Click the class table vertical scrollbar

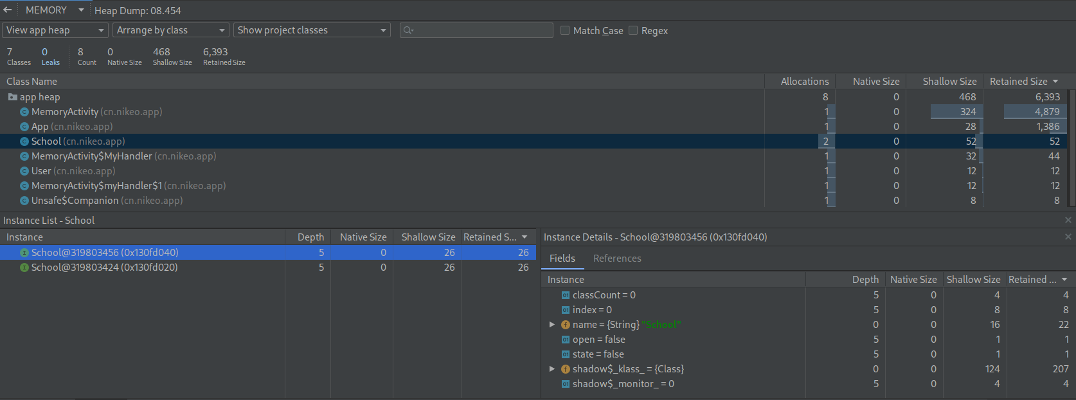click(x=1072, y=149)
